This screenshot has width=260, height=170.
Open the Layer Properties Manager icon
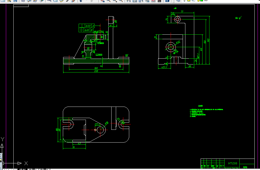178,1
